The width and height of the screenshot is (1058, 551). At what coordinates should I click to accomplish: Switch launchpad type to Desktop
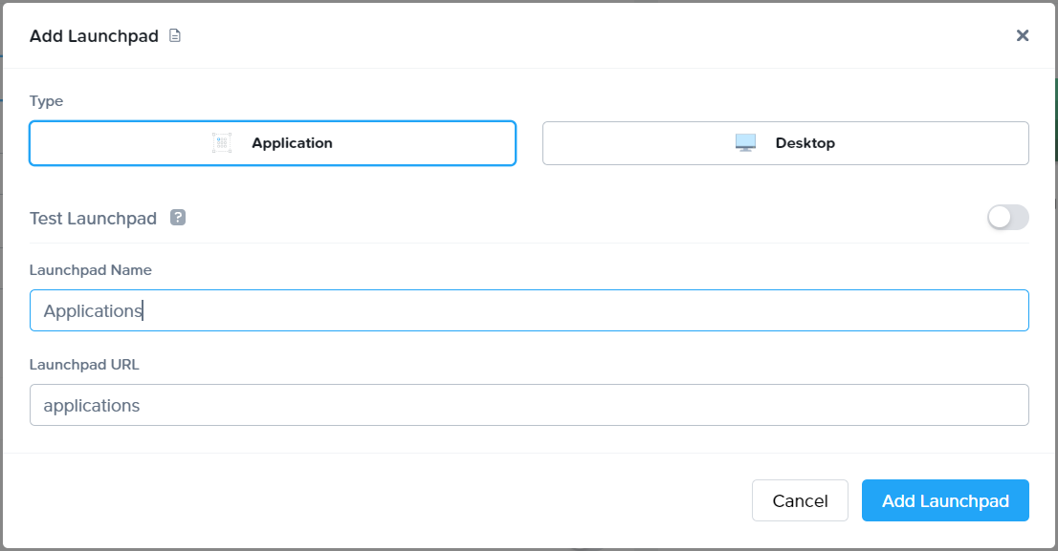[x=784, y=142]
